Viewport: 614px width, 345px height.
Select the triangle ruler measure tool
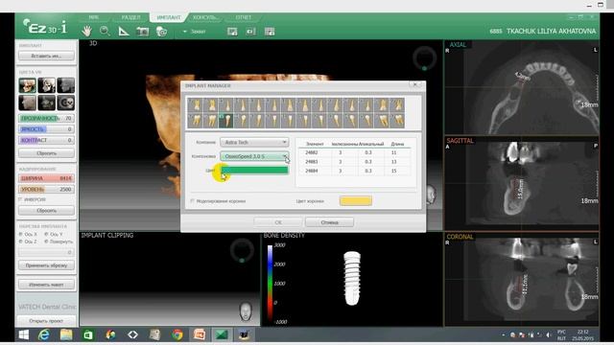[x=124, y=32]
